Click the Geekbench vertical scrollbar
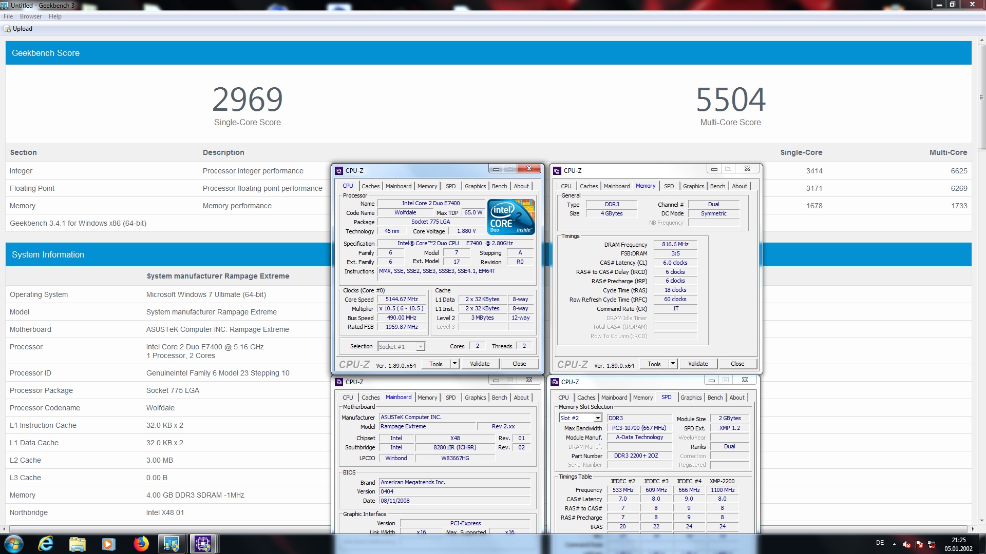Screen dimensions: 986x554 981,97
